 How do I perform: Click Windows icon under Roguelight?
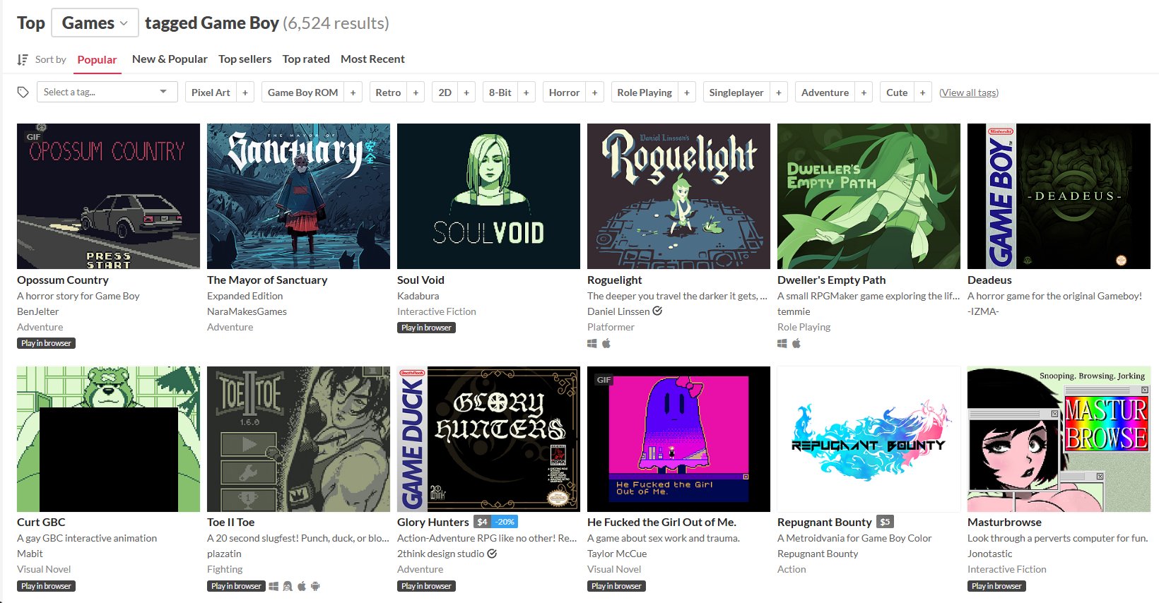[x=592, y=344]
